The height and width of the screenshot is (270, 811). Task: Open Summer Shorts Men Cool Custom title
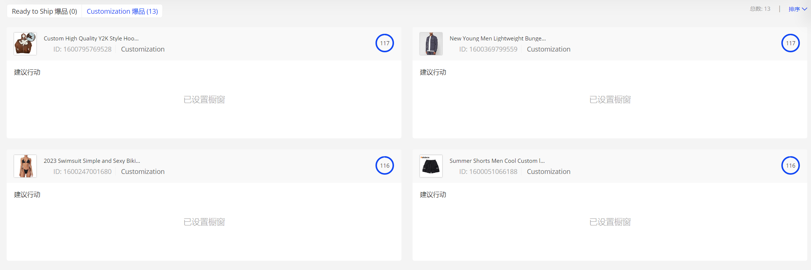497,161
